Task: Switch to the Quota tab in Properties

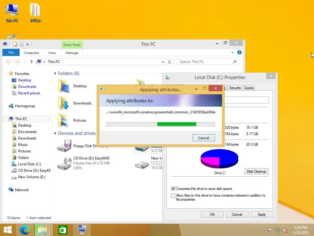Action: pyautogui.click(x=249, y=88)
